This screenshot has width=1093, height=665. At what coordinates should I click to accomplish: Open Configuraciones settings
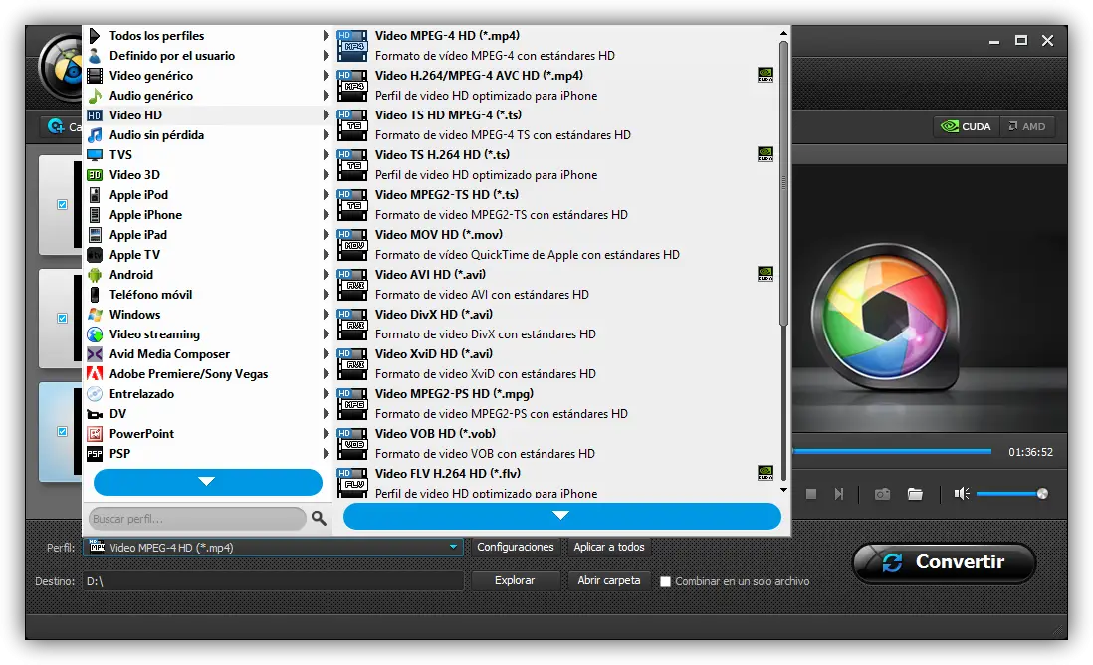tap(515, 547)
